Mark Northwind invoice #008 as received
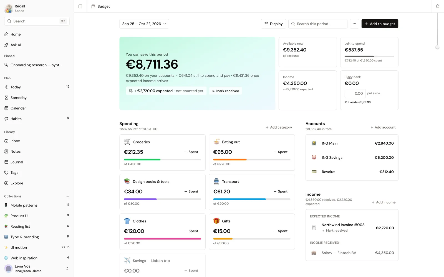444x277 pixels. pos(335,230)
